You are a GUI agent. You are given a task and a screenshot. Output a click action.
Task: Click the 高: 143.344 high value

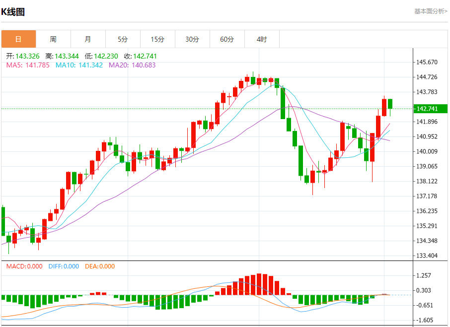(62, 56)
